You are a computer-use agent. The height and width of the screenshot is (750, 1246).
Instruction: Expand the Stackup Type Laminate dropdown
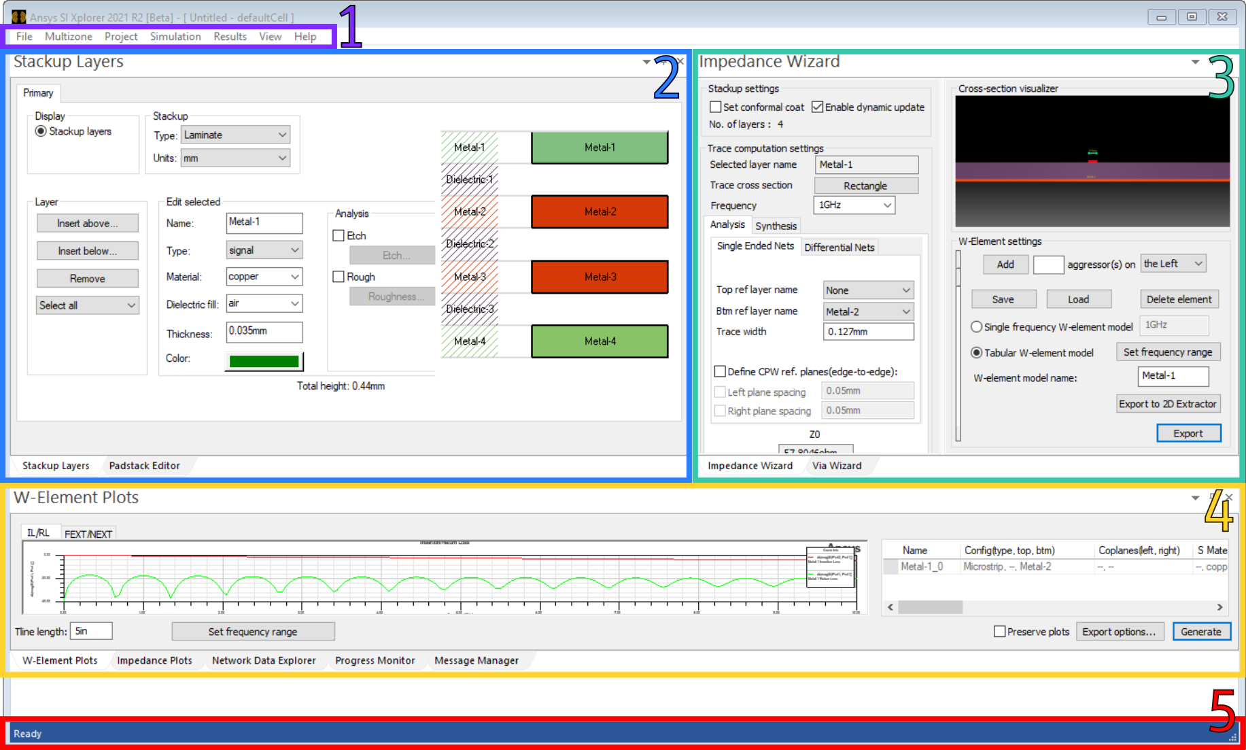(x=235, y=135)
